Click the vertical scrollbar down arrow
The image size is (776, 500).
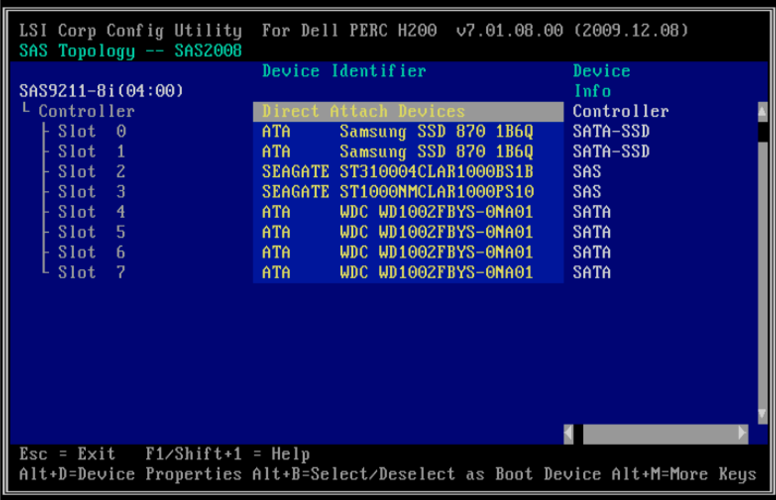pos(763,414)
